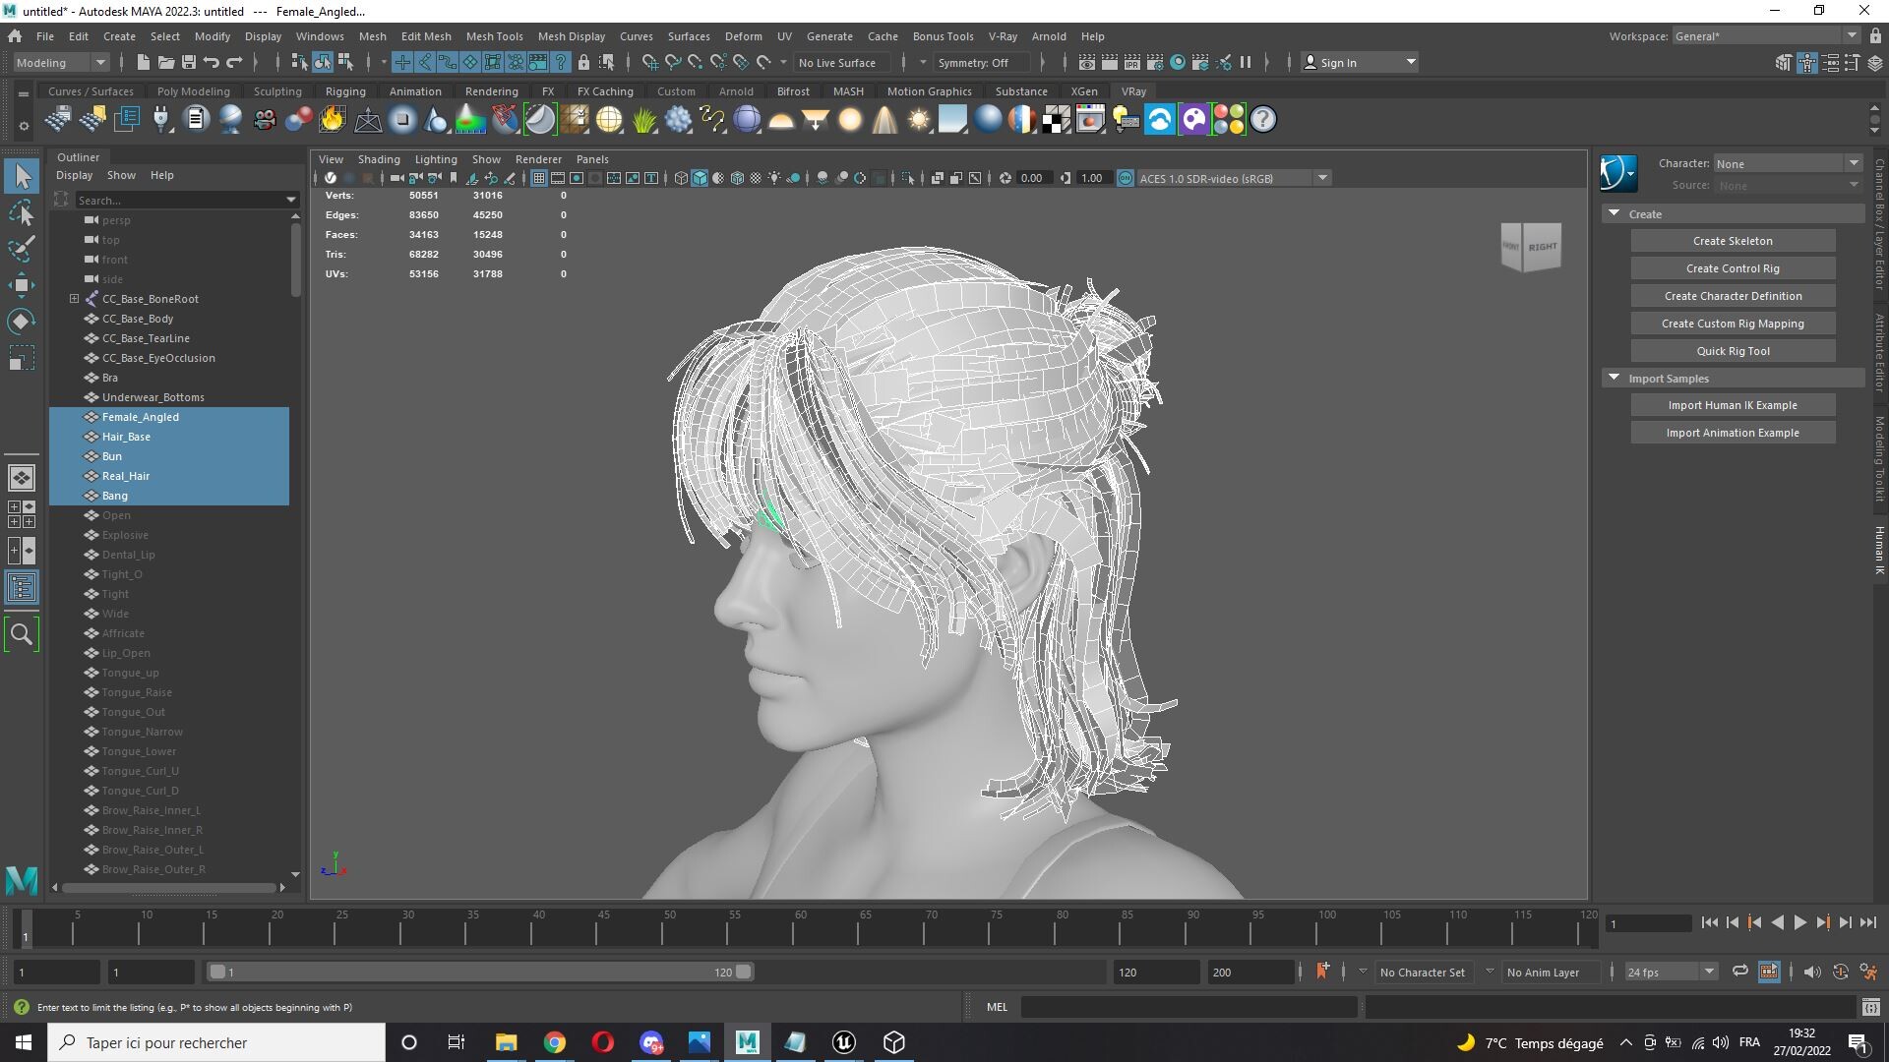Open the 24 fps frame rate dropdown
Image resolution: width=1889 pixels, height=1062 pixels.
[x=1671, y=972]
